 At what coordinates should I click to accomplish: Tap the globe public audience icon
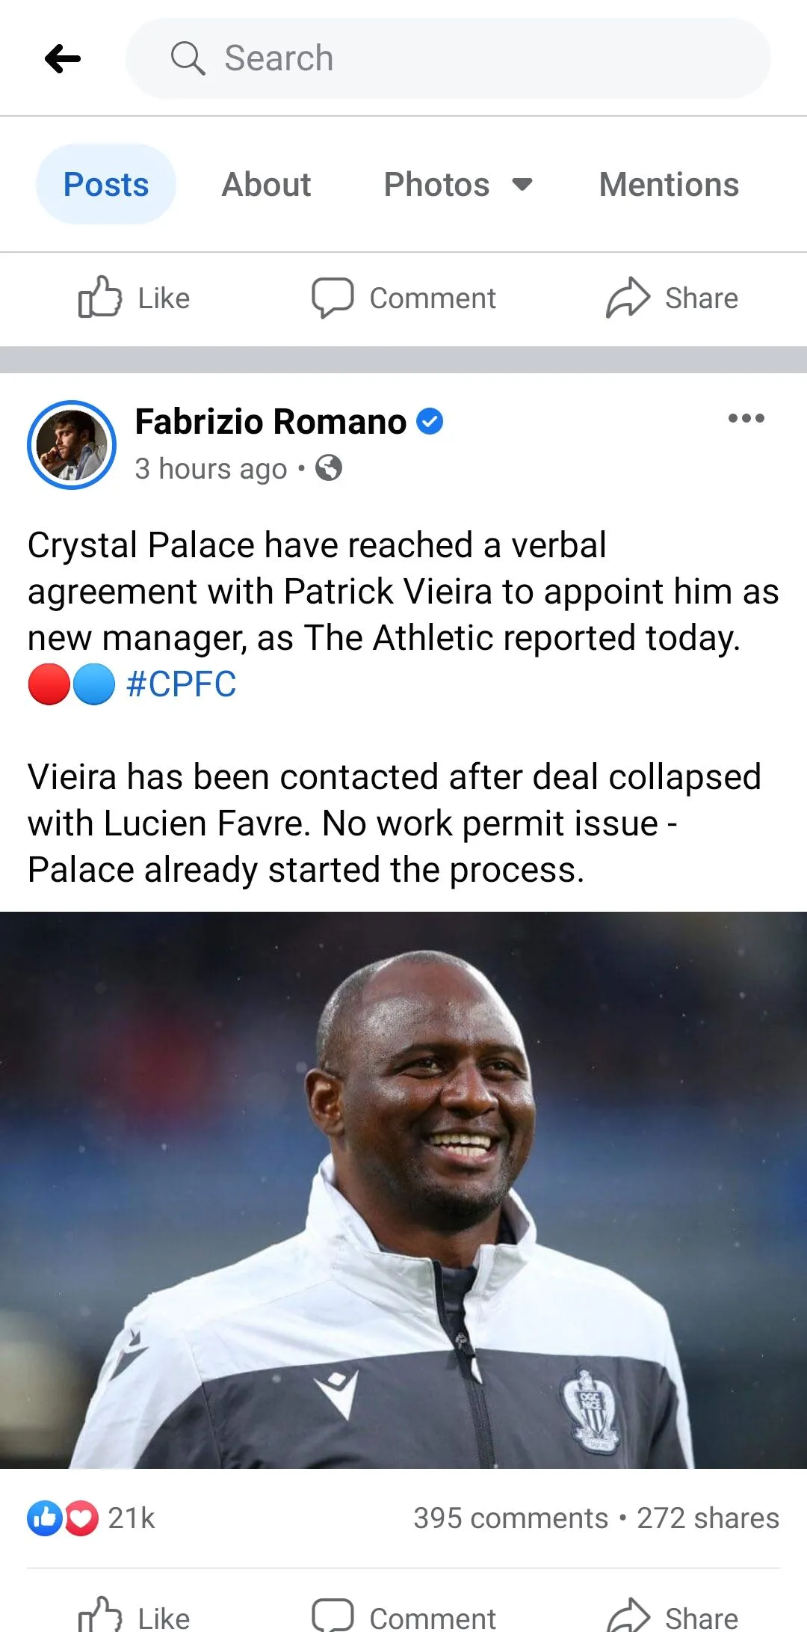click(x=329, y=468)
